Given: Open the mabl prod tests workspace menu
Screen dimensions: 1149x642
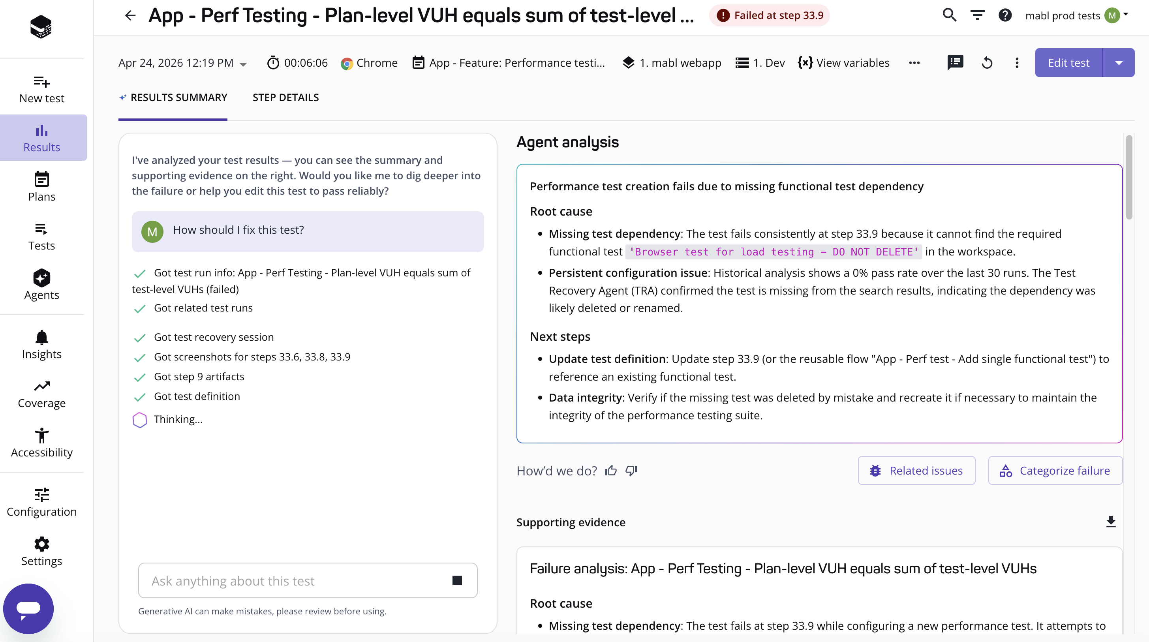Looking at the screenshot, I should point(1076,16).
